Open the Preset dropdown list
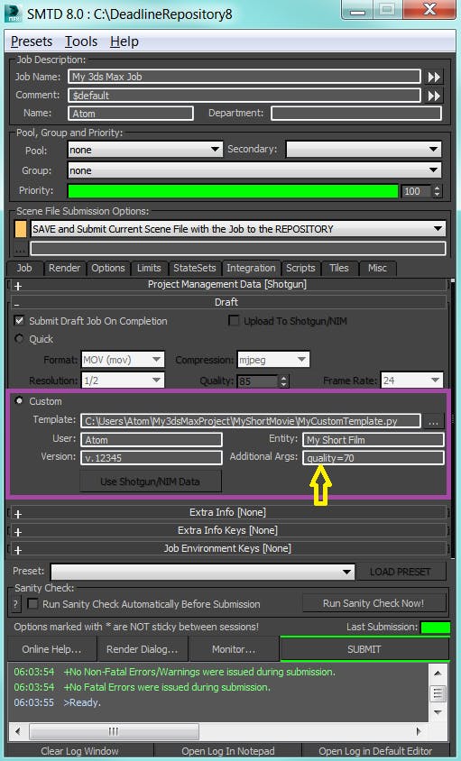The image size is (461, 761). point(203,572)
